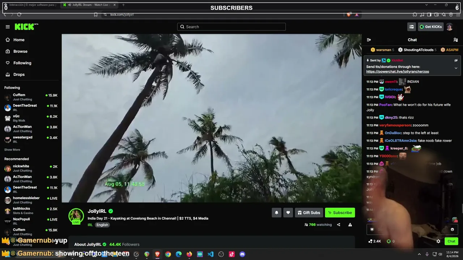The height and width of the screenshot is (260, 463).
Task: Click the Arduino icon in taskbar
Action: point(200,254)
